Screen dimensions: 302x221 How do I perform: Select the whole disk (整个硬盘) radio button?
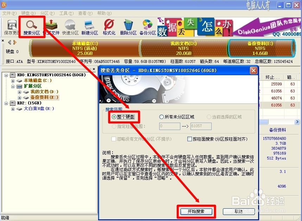click(114, 117)
